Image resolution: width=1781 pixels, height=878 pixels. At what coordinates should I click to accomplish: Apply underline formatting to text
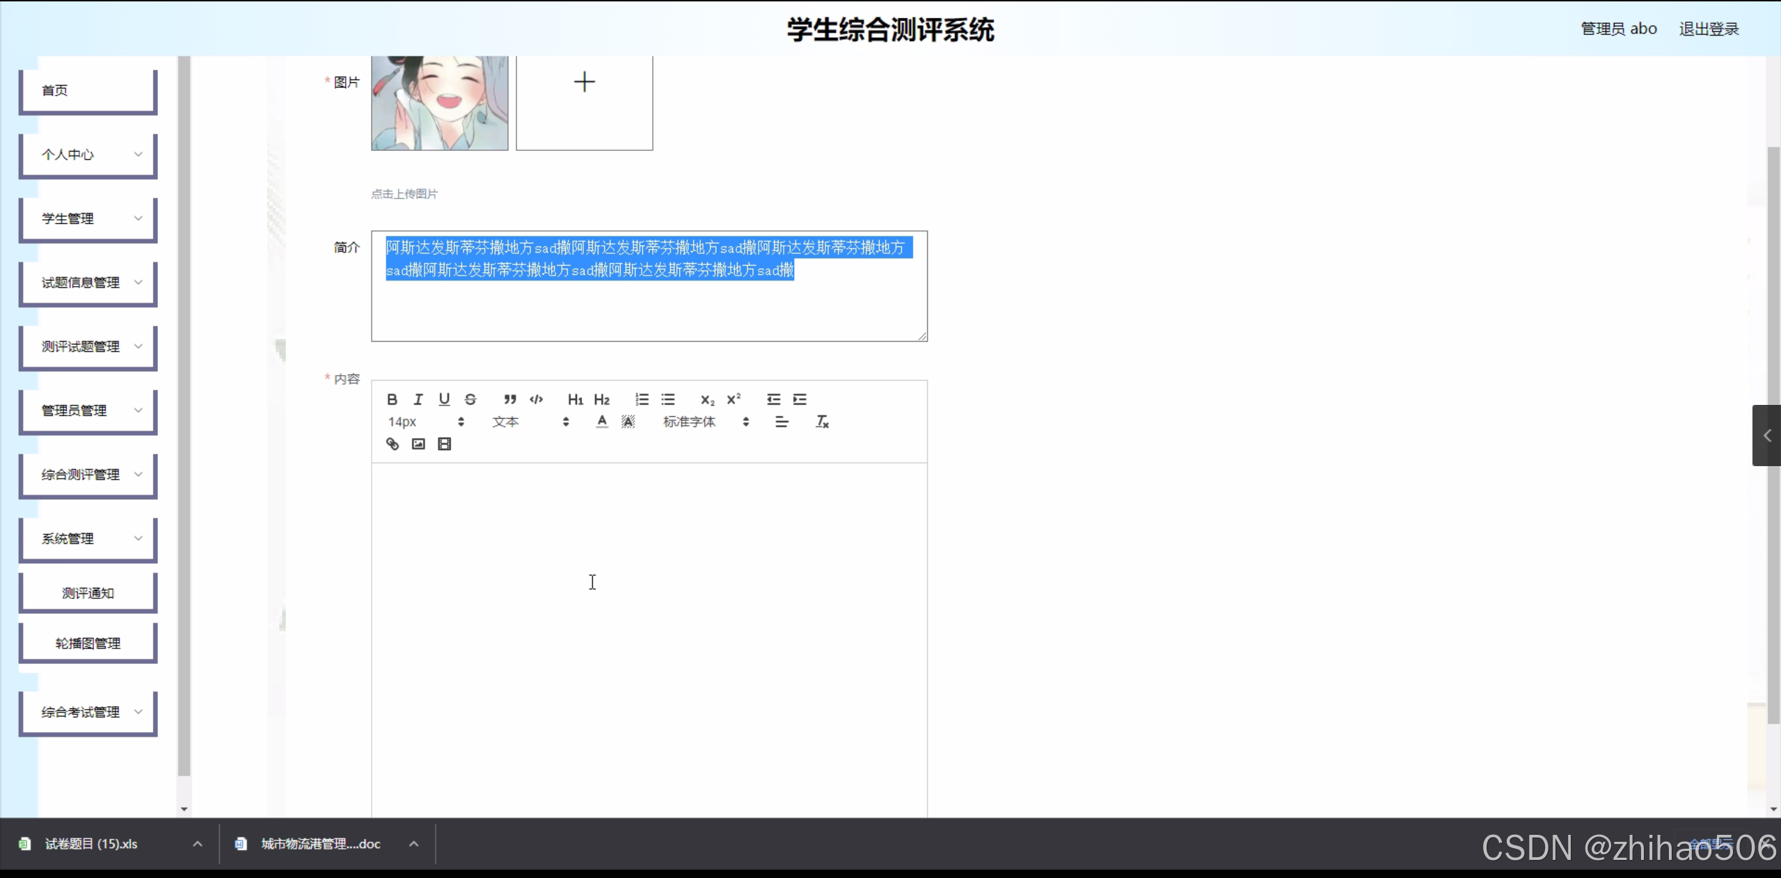tap(444, 399)
